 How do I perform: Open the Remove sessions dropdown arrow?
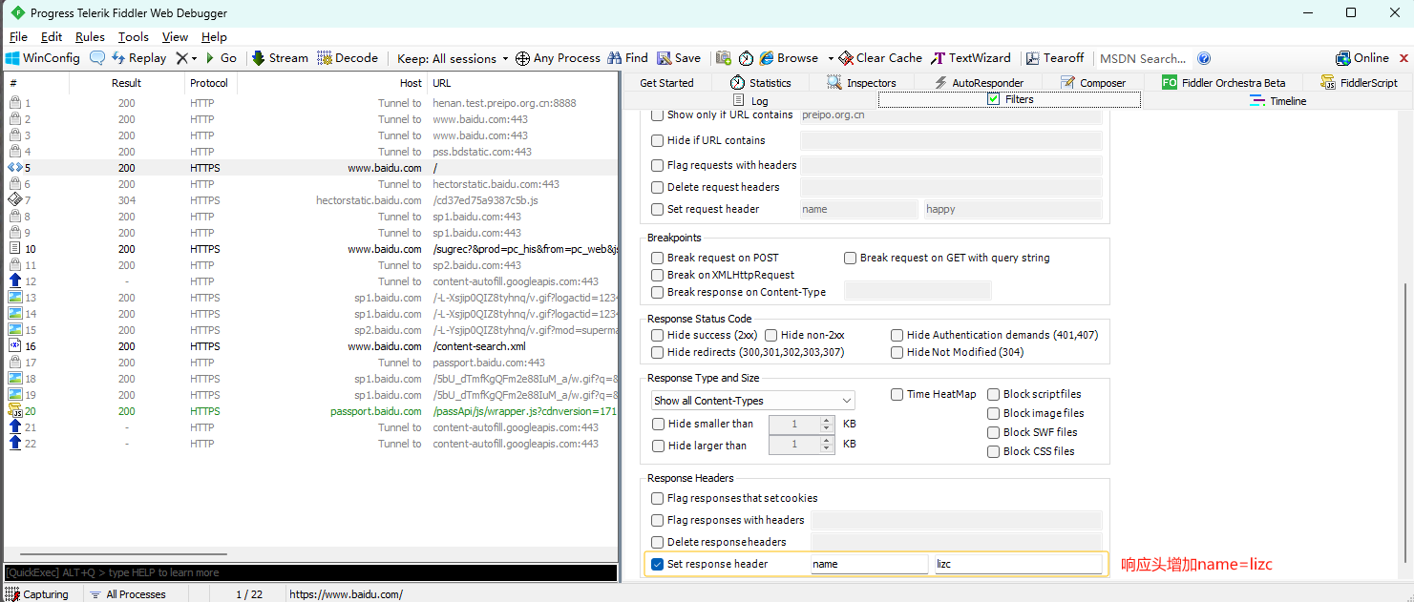(194, 58)
